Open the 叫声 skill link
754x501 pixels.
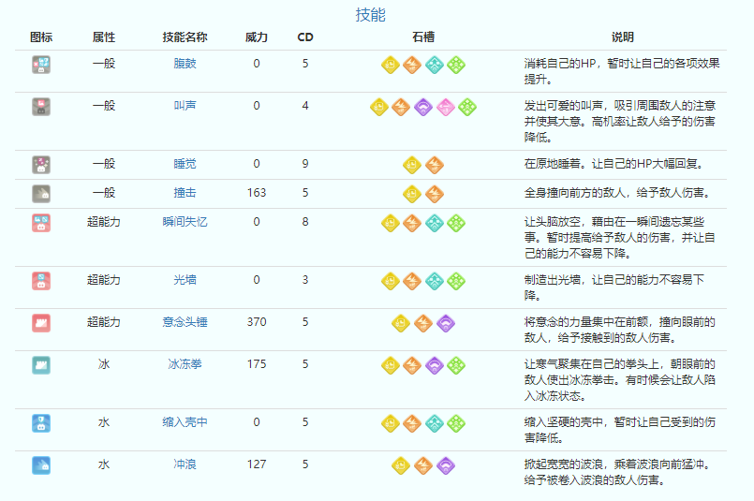185,107
